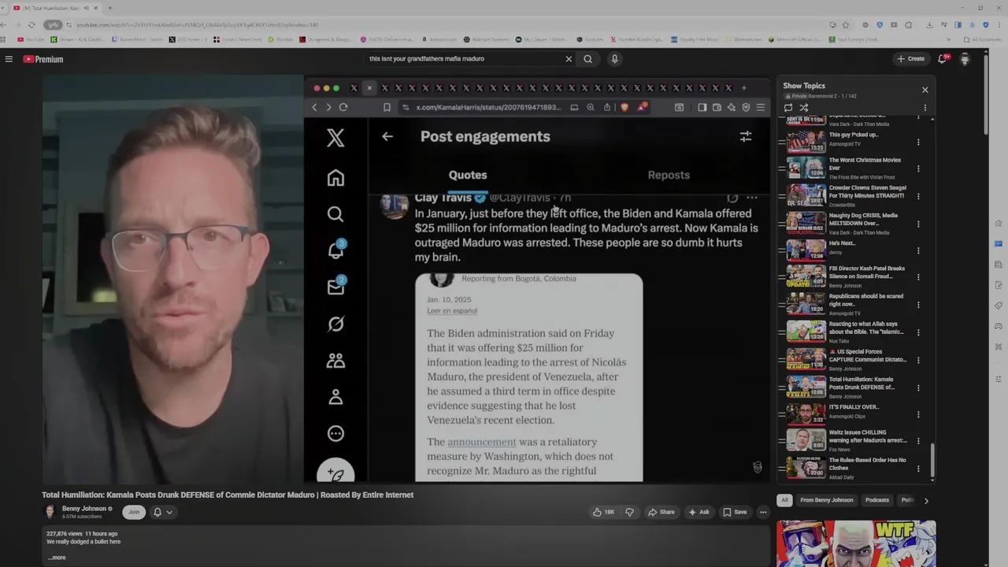Join Benny Johnson channel membership
Image resolution: width=1008 pixels, height=567 pixels.
[134, 512]
